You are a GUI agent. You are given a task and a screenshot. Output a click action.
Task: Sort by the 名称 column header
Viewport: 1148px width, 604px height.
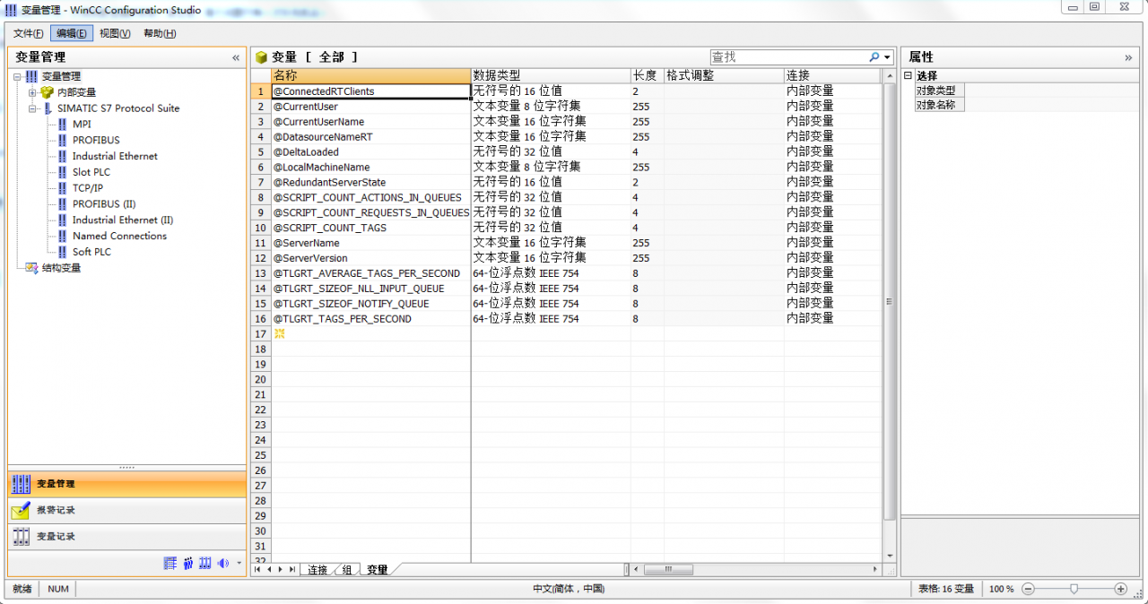[x=371, y=75]
